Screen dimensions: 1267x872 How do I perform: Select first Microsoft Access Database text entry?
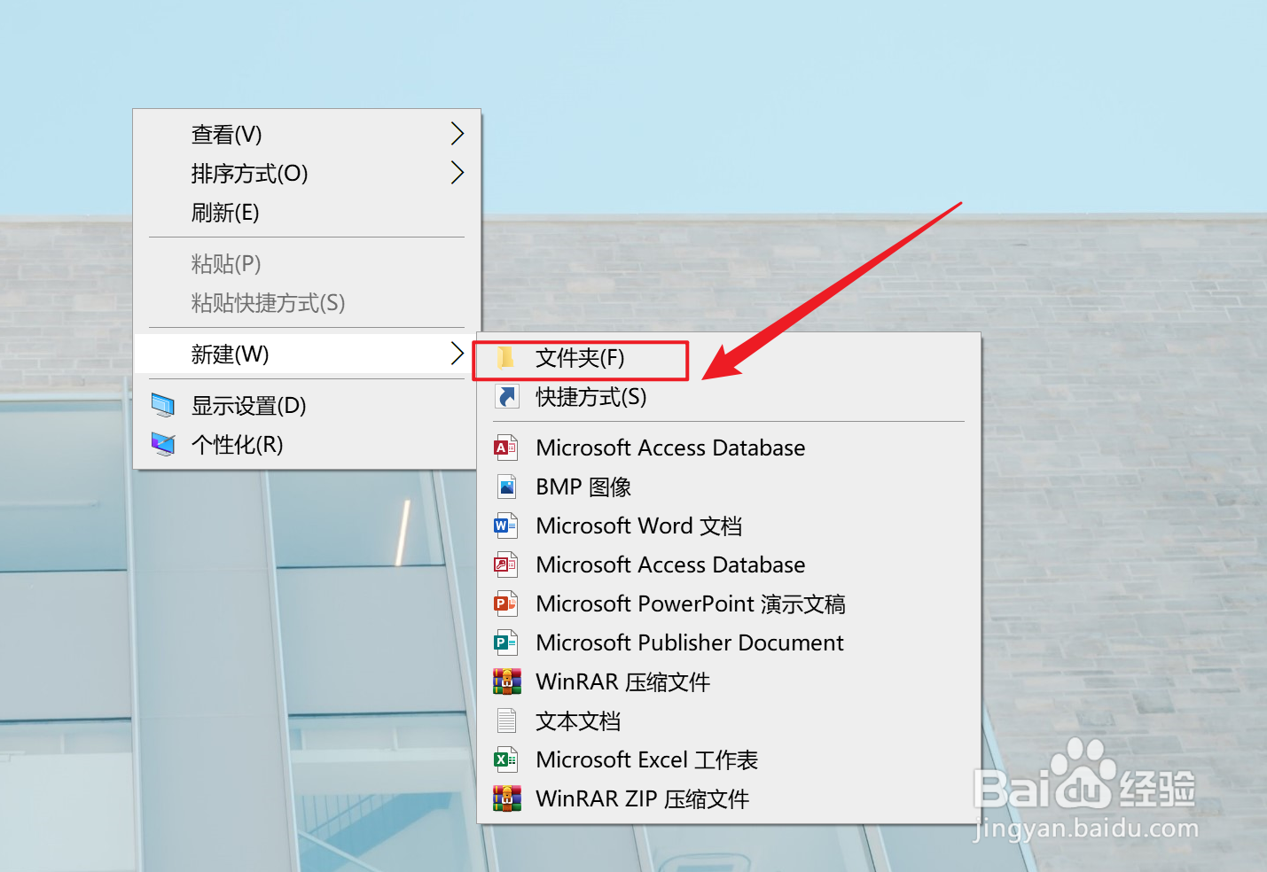[x=670, y=448]
